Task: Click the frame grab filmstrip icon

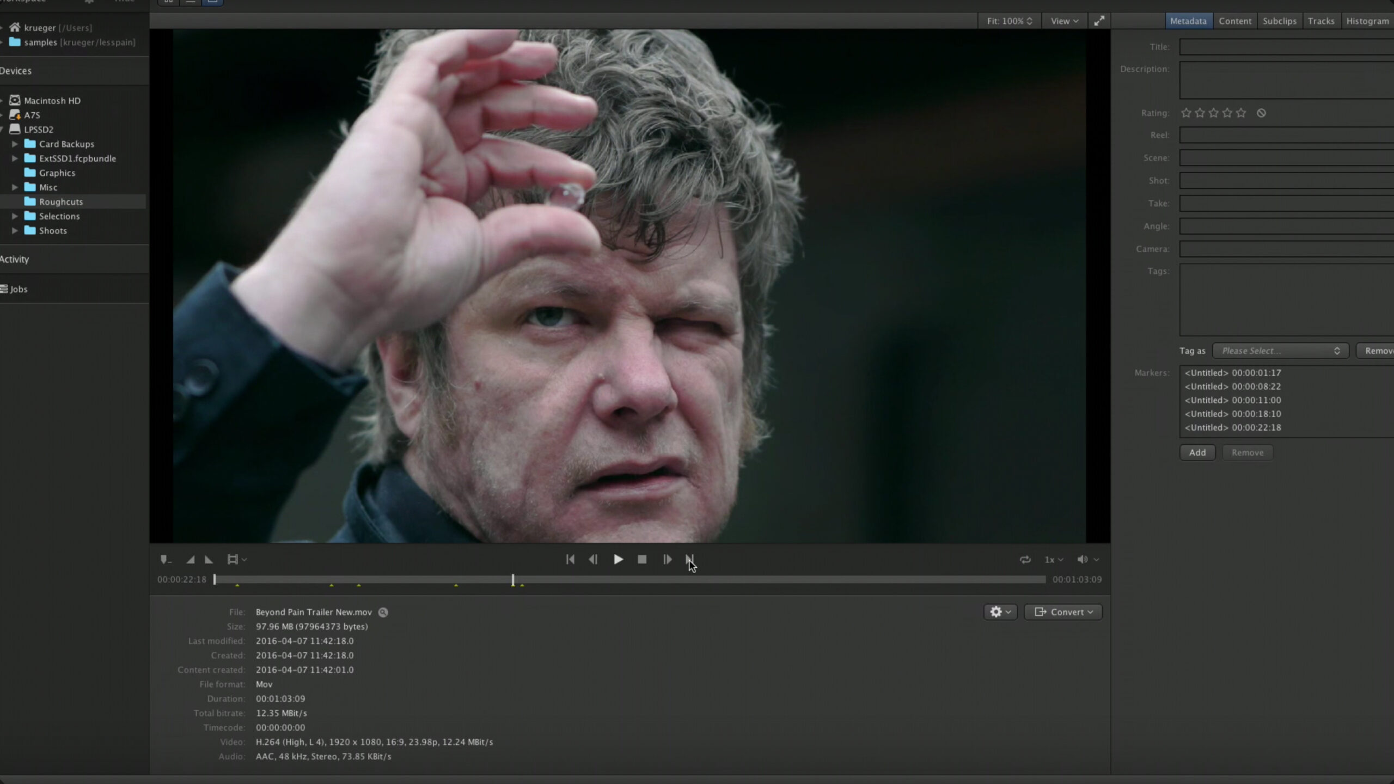Action: pos(233,559)
